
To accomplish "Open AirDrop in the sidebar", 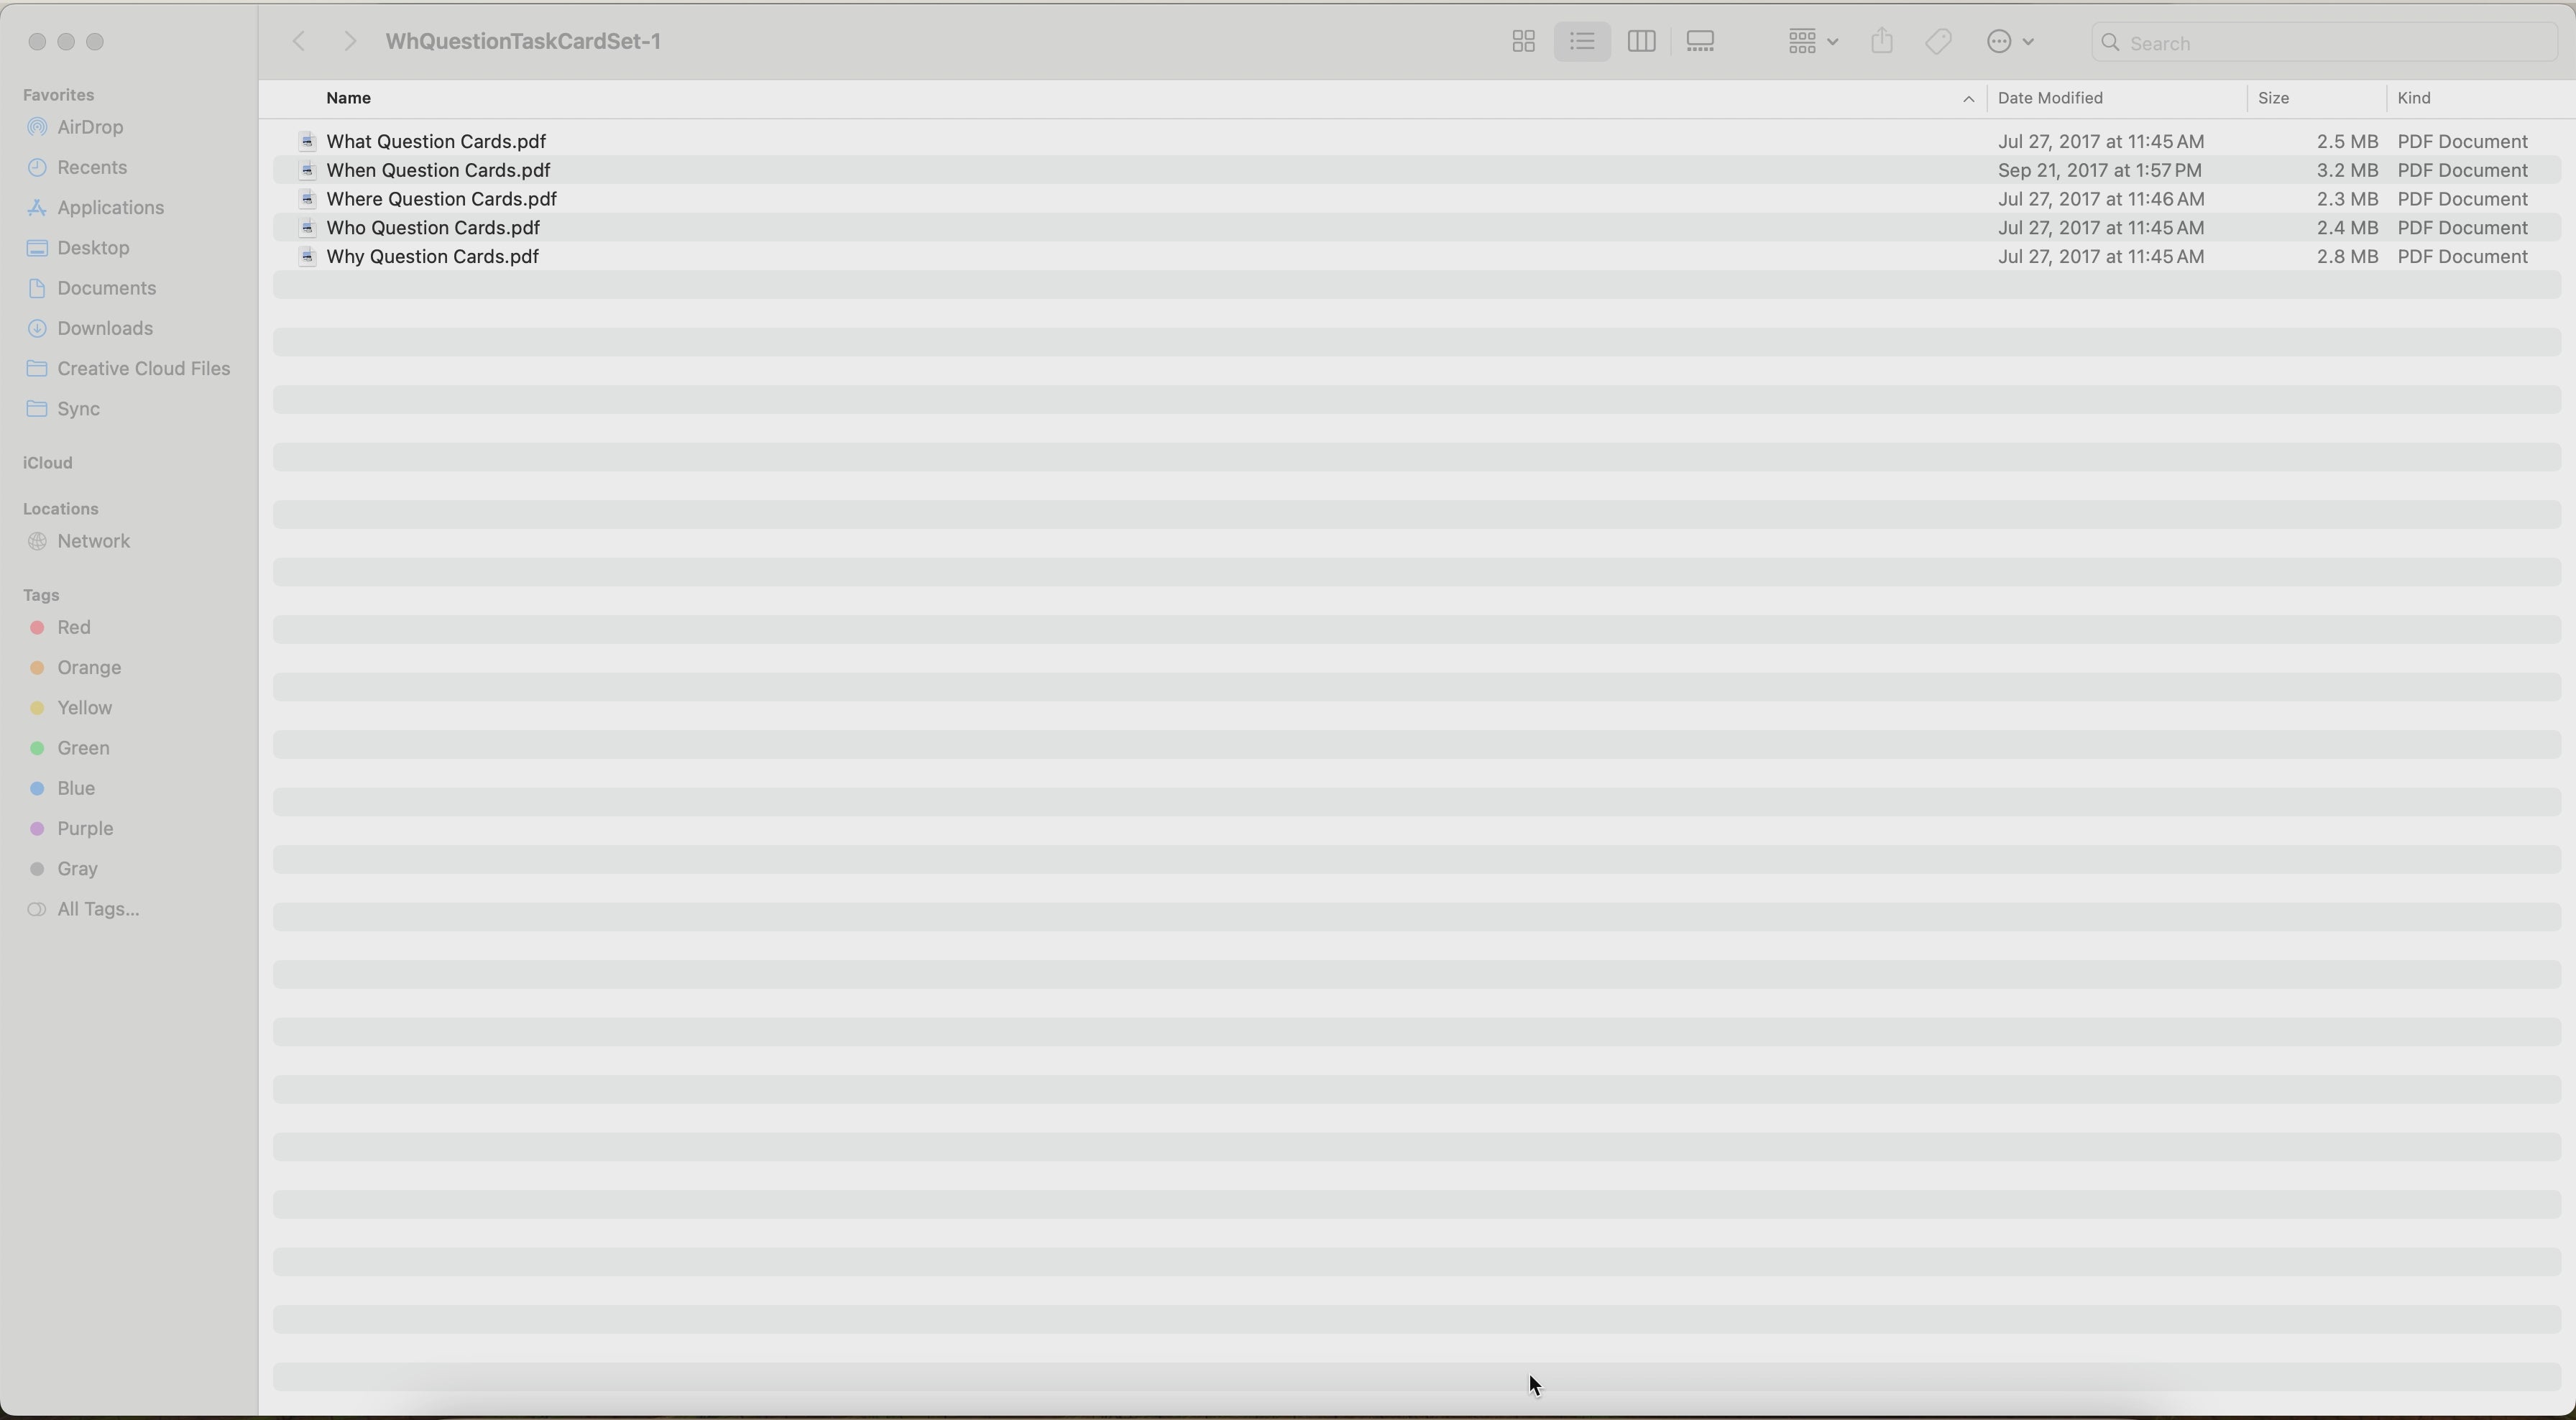I will 90,128.
